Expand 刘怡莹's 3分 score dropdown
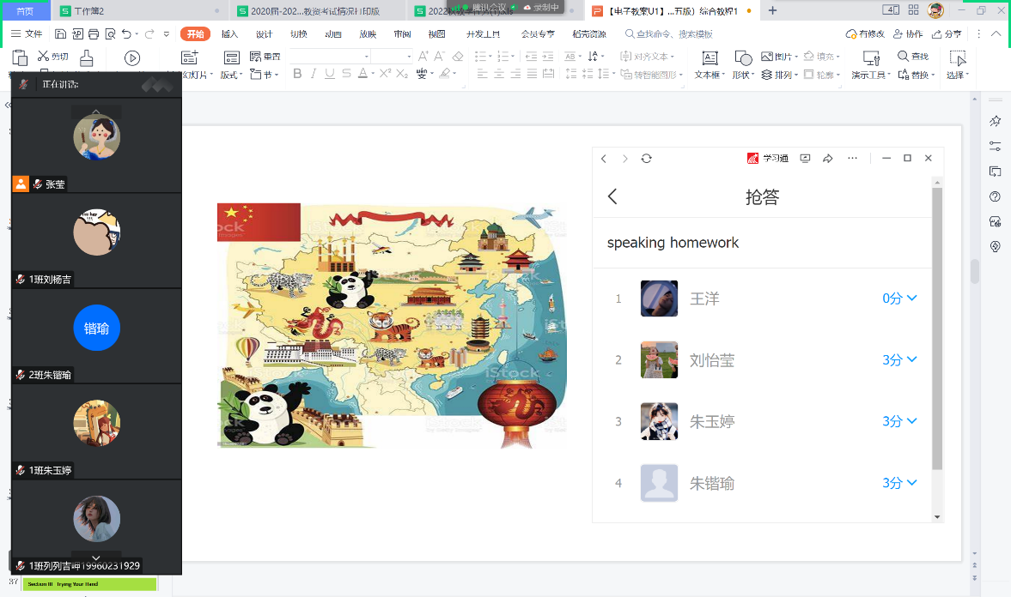This screenshot has width=1011, height=597. 899,360
